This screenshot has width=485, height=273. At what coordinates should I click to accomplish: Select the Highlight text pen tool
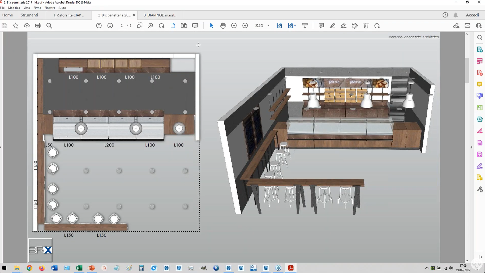pos(332,26)
